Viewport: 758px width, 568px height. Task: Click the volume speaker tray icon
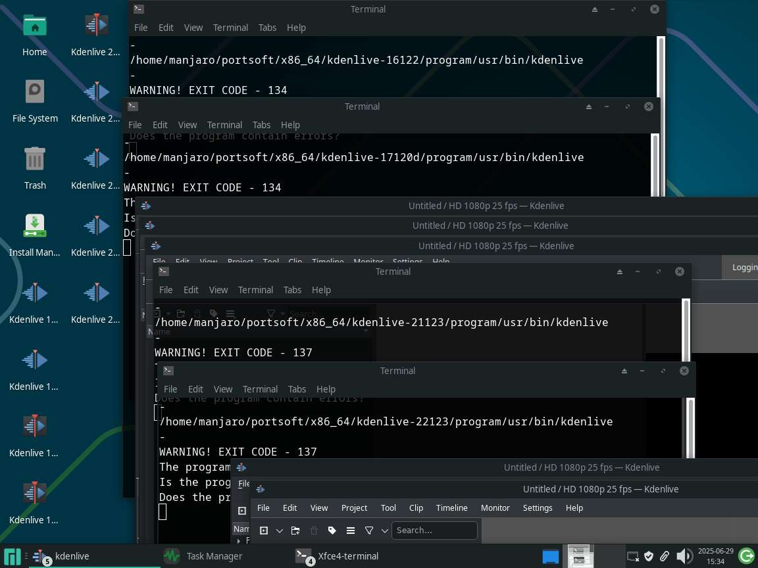pyautogui.click(x=684, y=556)
